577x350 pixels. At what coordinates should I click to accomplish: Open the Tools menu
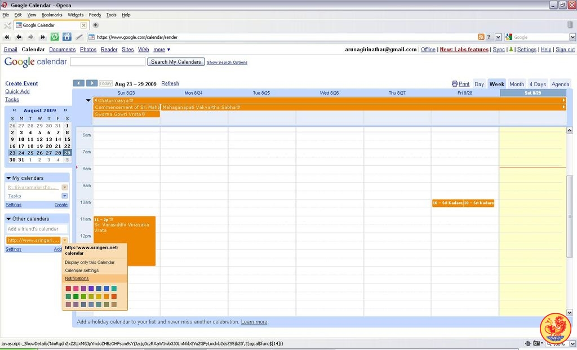(111, 15)
